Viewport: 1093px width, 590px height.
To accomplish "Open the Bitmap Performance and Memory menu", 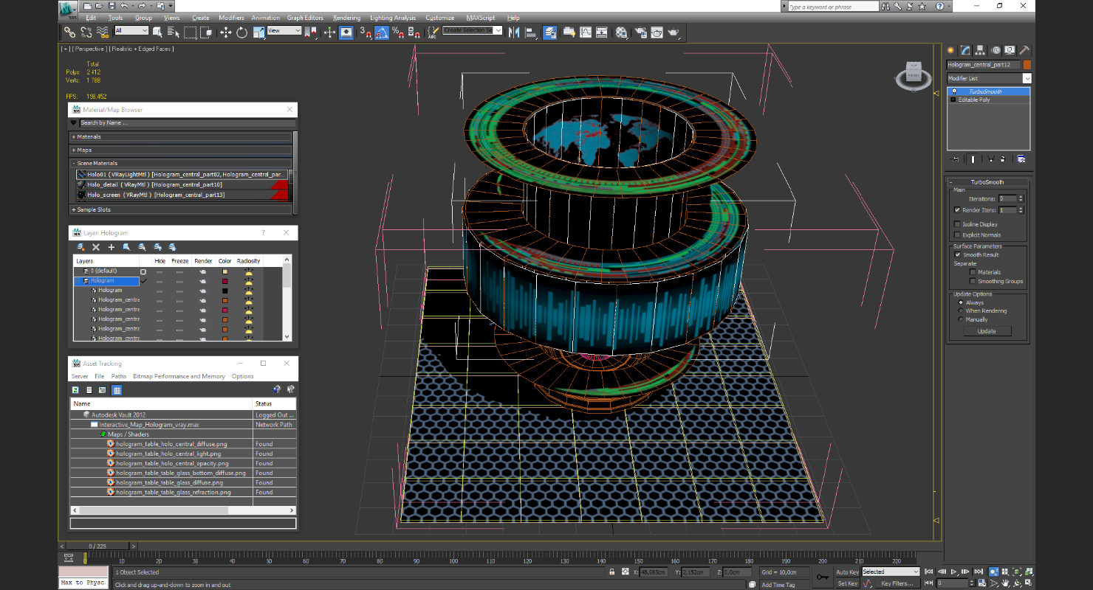I will pyautogui.click(x=179, y=376).
